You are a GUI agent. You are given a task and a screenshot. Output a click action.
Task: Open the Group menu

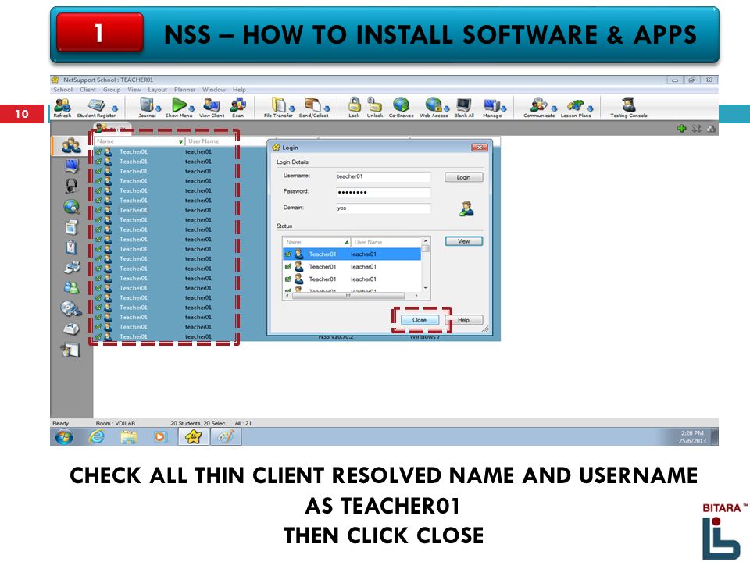point(112,90)
